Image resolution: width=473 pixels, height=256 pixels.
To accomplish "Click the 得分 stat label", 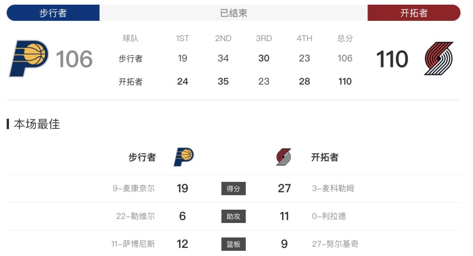I will (x=234, y=188).
